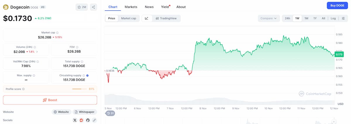Open the Website link button
Image resolution: width=351 pixels, height=124 pixels.
click(x=61, y=112)
